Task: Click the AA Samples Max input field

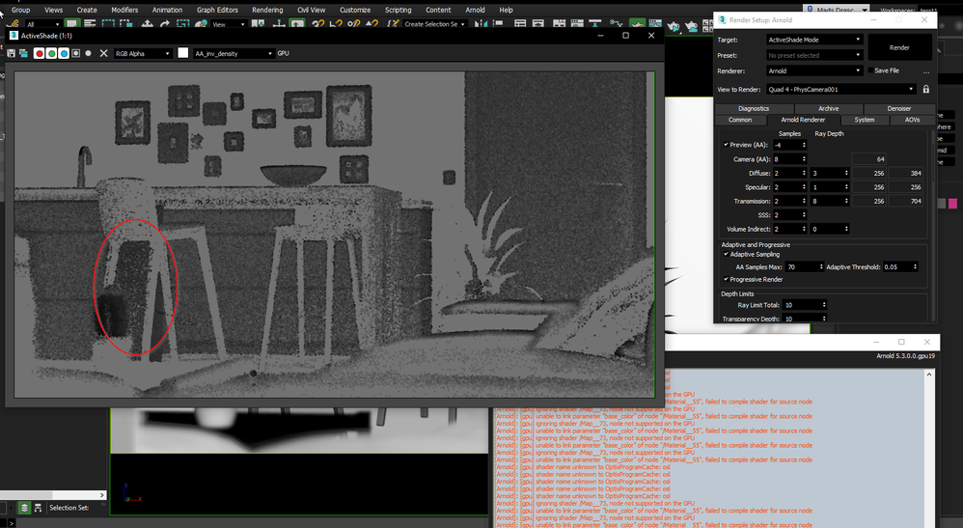Action: point(802,266)
